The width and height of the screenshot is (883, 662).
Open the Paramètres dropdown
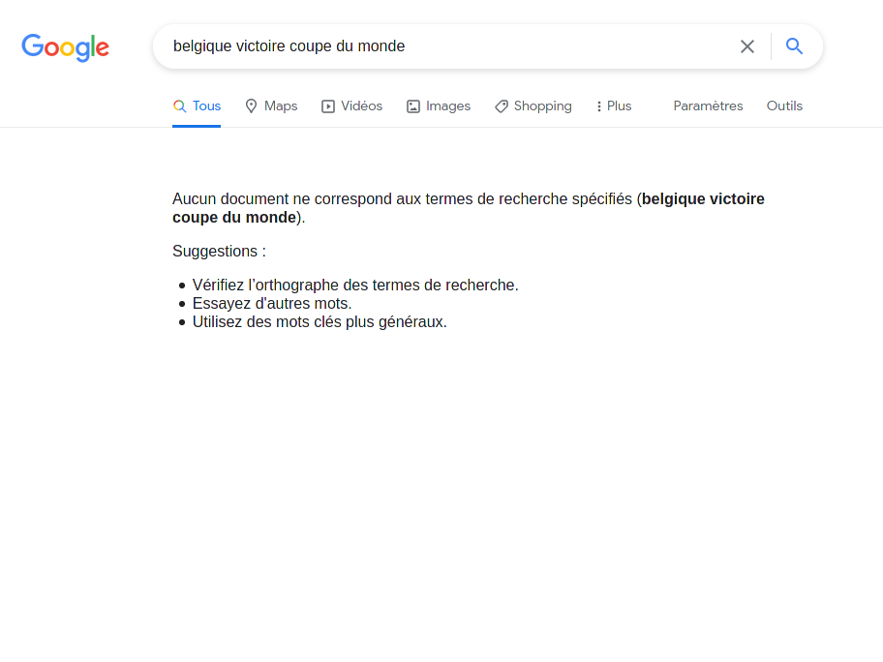[x=708, y=106]
